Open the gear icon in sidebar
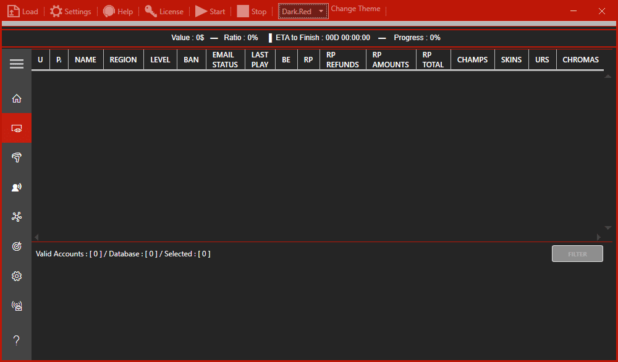 [17, 276]
